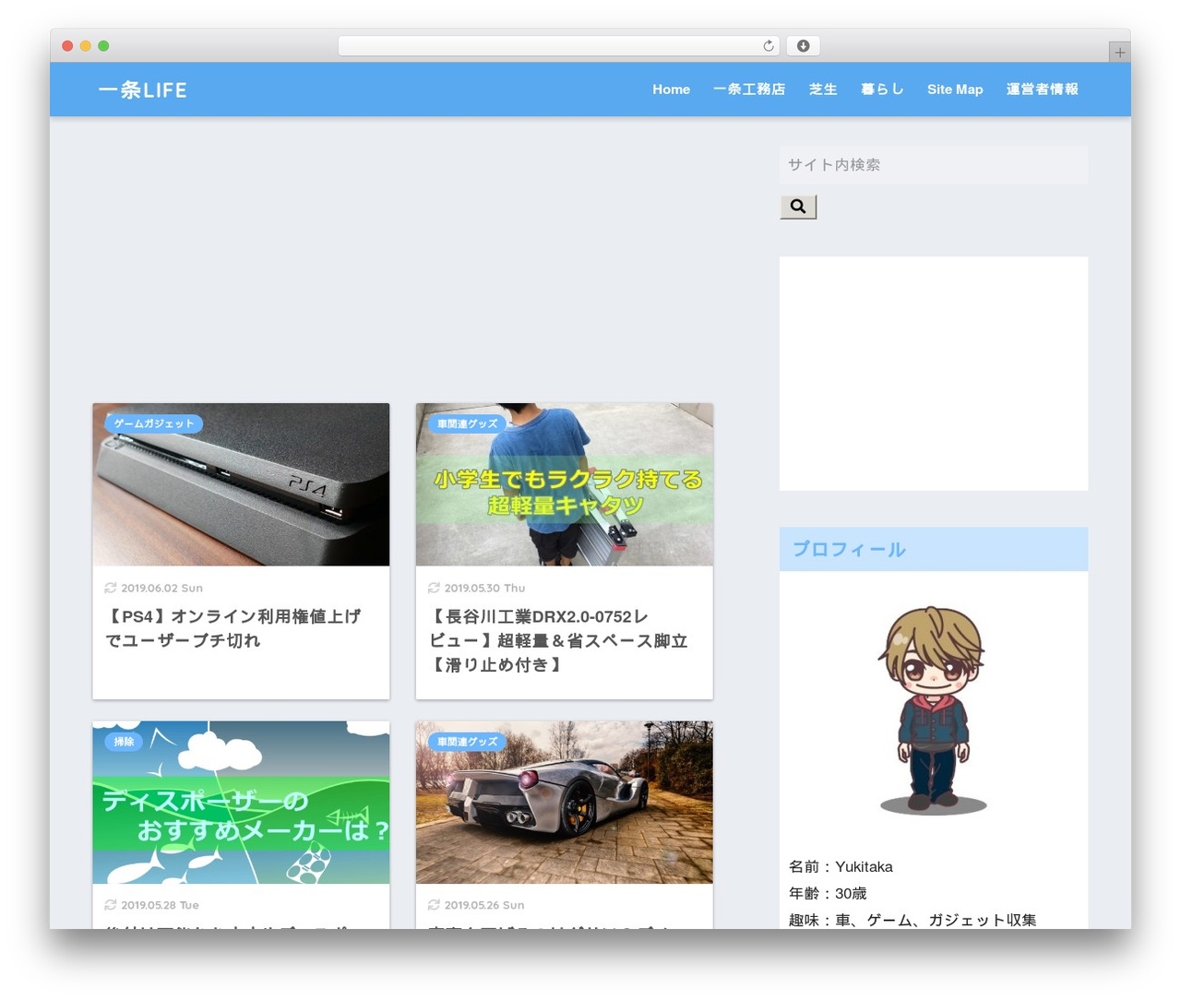
Task: Click the 一条LIFE site logo
Action: click(142, 89)
